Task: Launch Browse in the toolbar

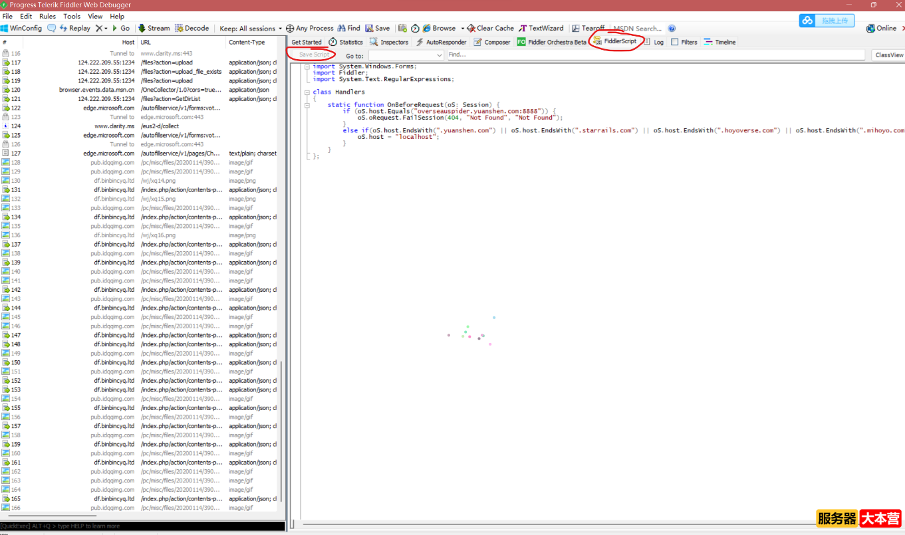Action: (439, 29)
